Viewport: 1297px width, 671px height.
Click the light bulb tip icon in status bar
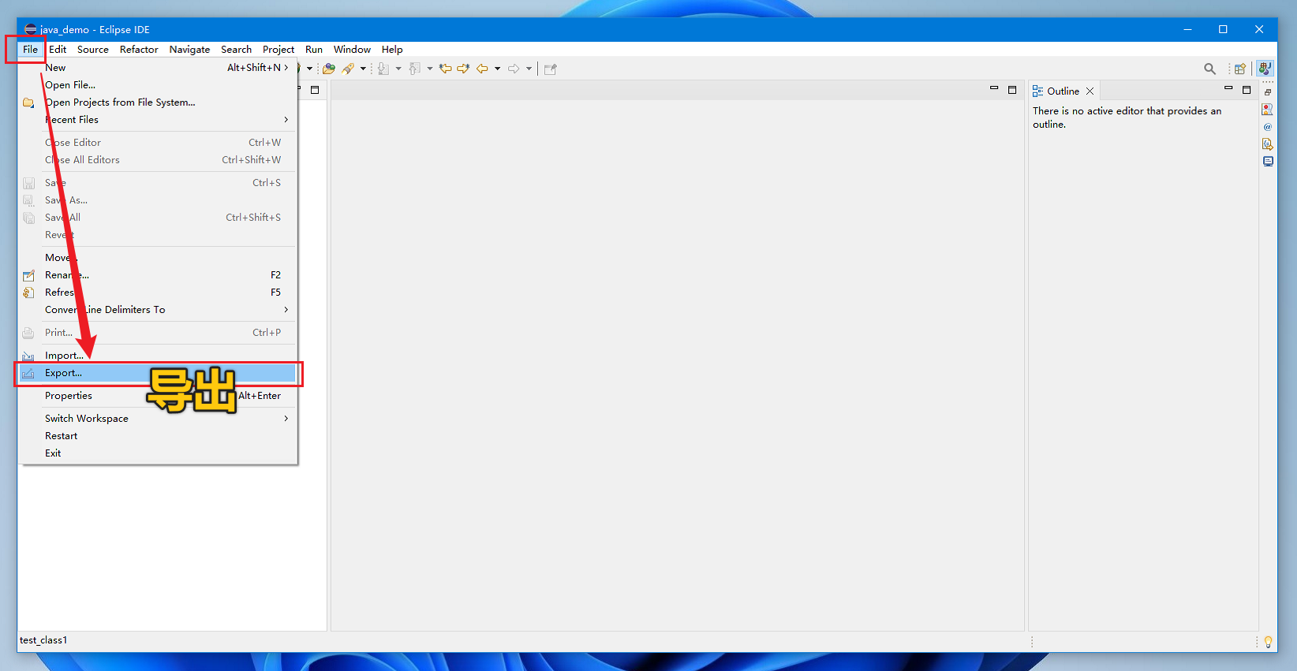[1268, 642]
